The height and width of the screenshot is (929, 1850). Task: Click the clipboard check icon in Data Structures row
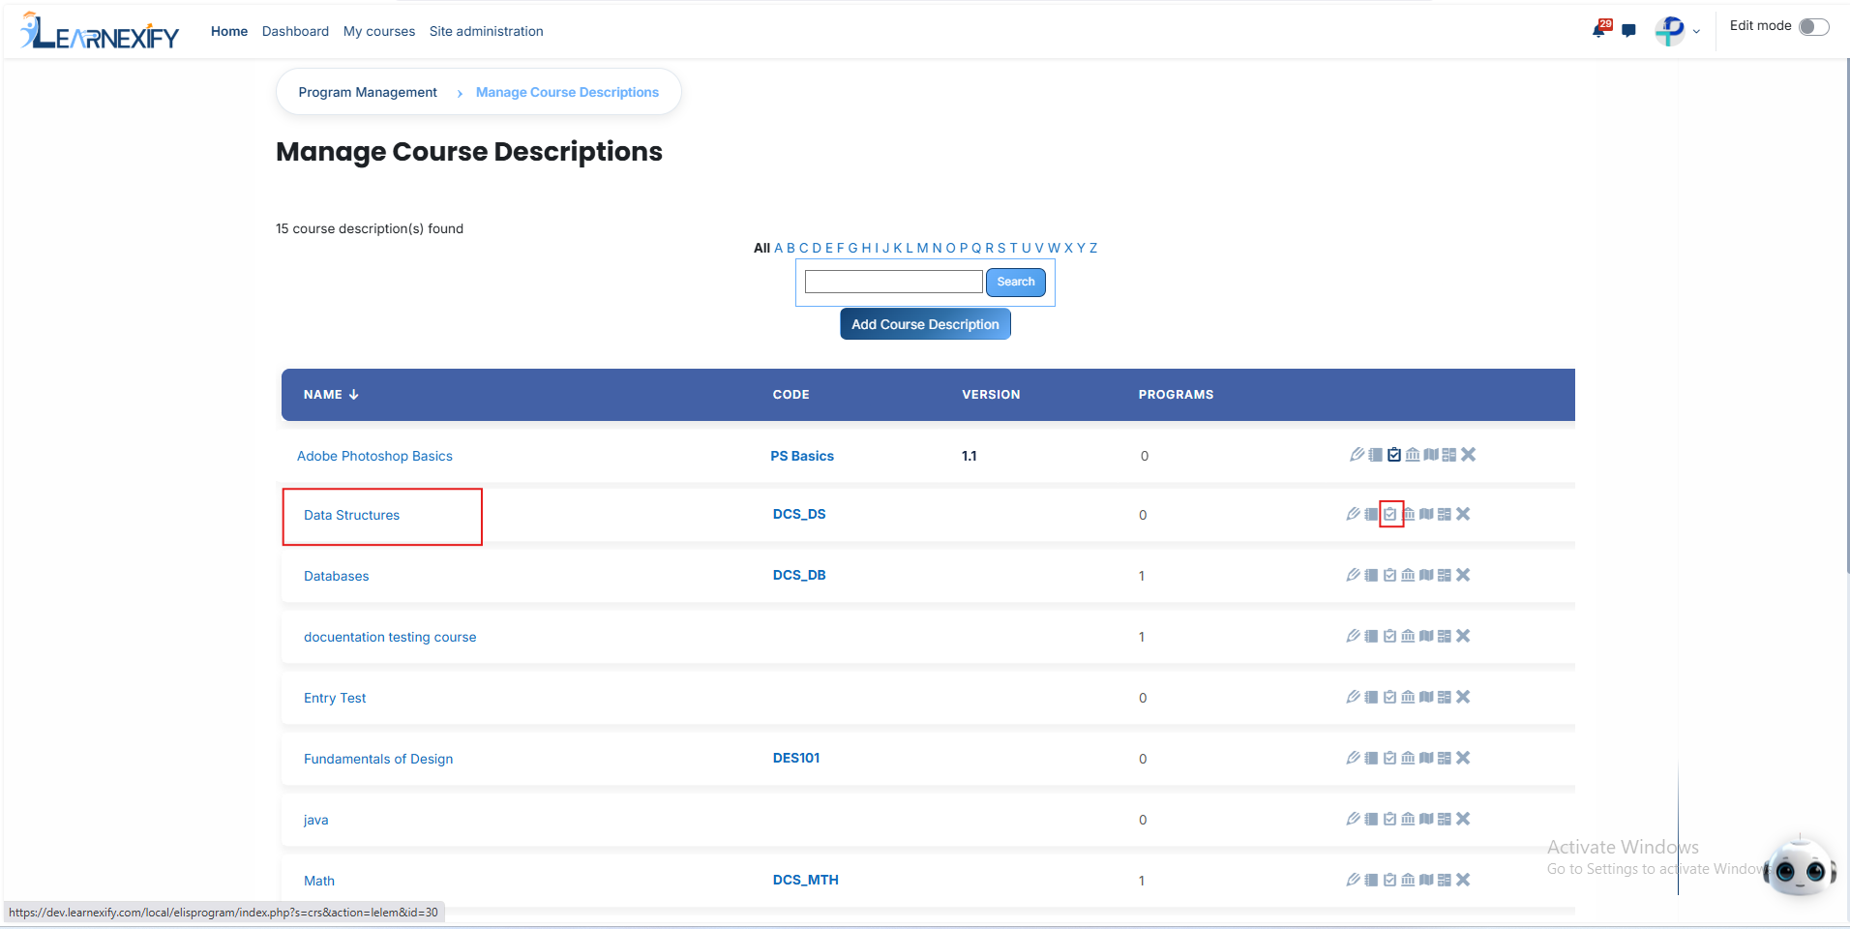click(1390, 514)
